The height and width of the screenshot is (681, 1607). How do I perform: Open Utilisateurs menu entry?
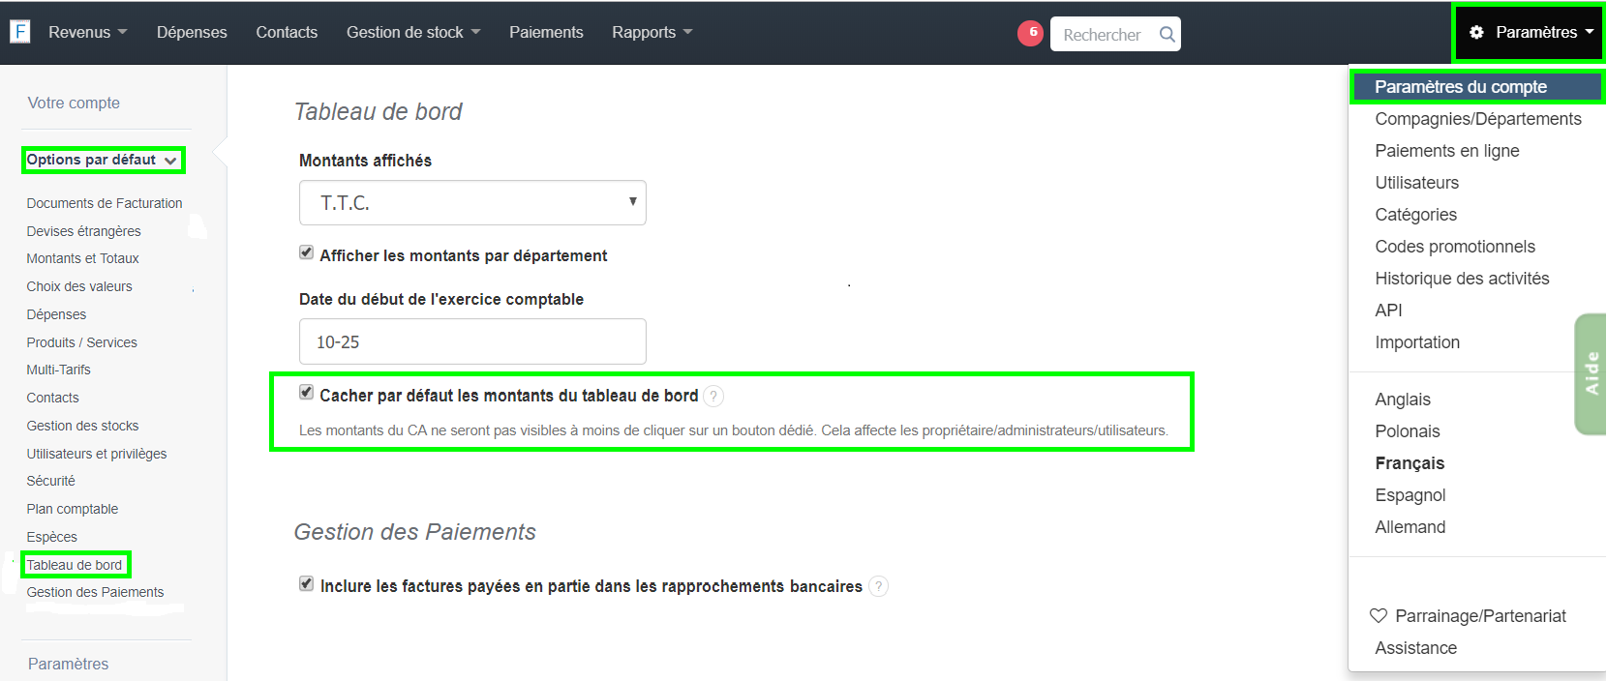coord(1416,183)
